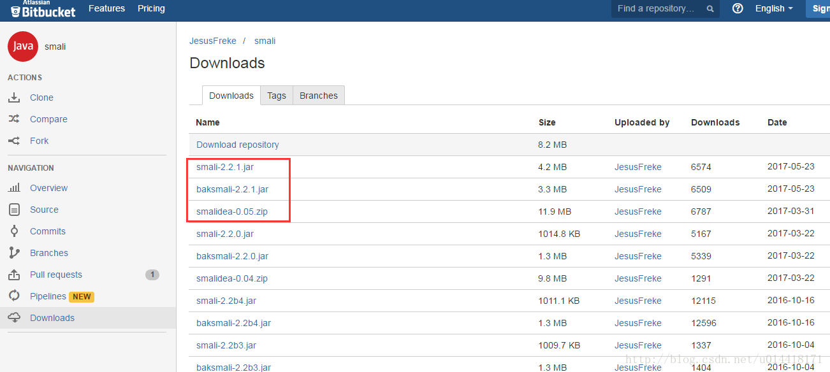
Task: Click the Compare shuffle icon
Action: click(14, 119)
